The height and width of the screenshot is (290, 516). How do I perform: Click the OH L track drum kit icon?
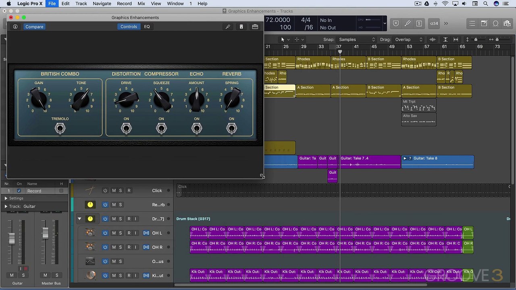coord(90,233)
